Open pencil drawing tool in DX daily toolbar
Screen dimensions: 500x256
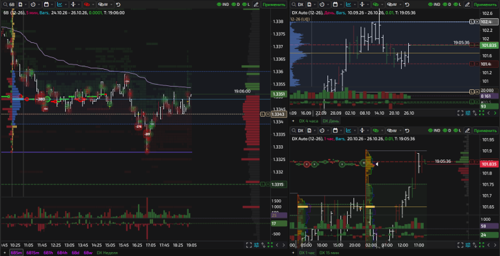click(467, 5)
